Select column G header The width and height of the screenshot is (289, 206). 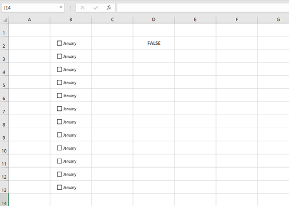[273, 19]
